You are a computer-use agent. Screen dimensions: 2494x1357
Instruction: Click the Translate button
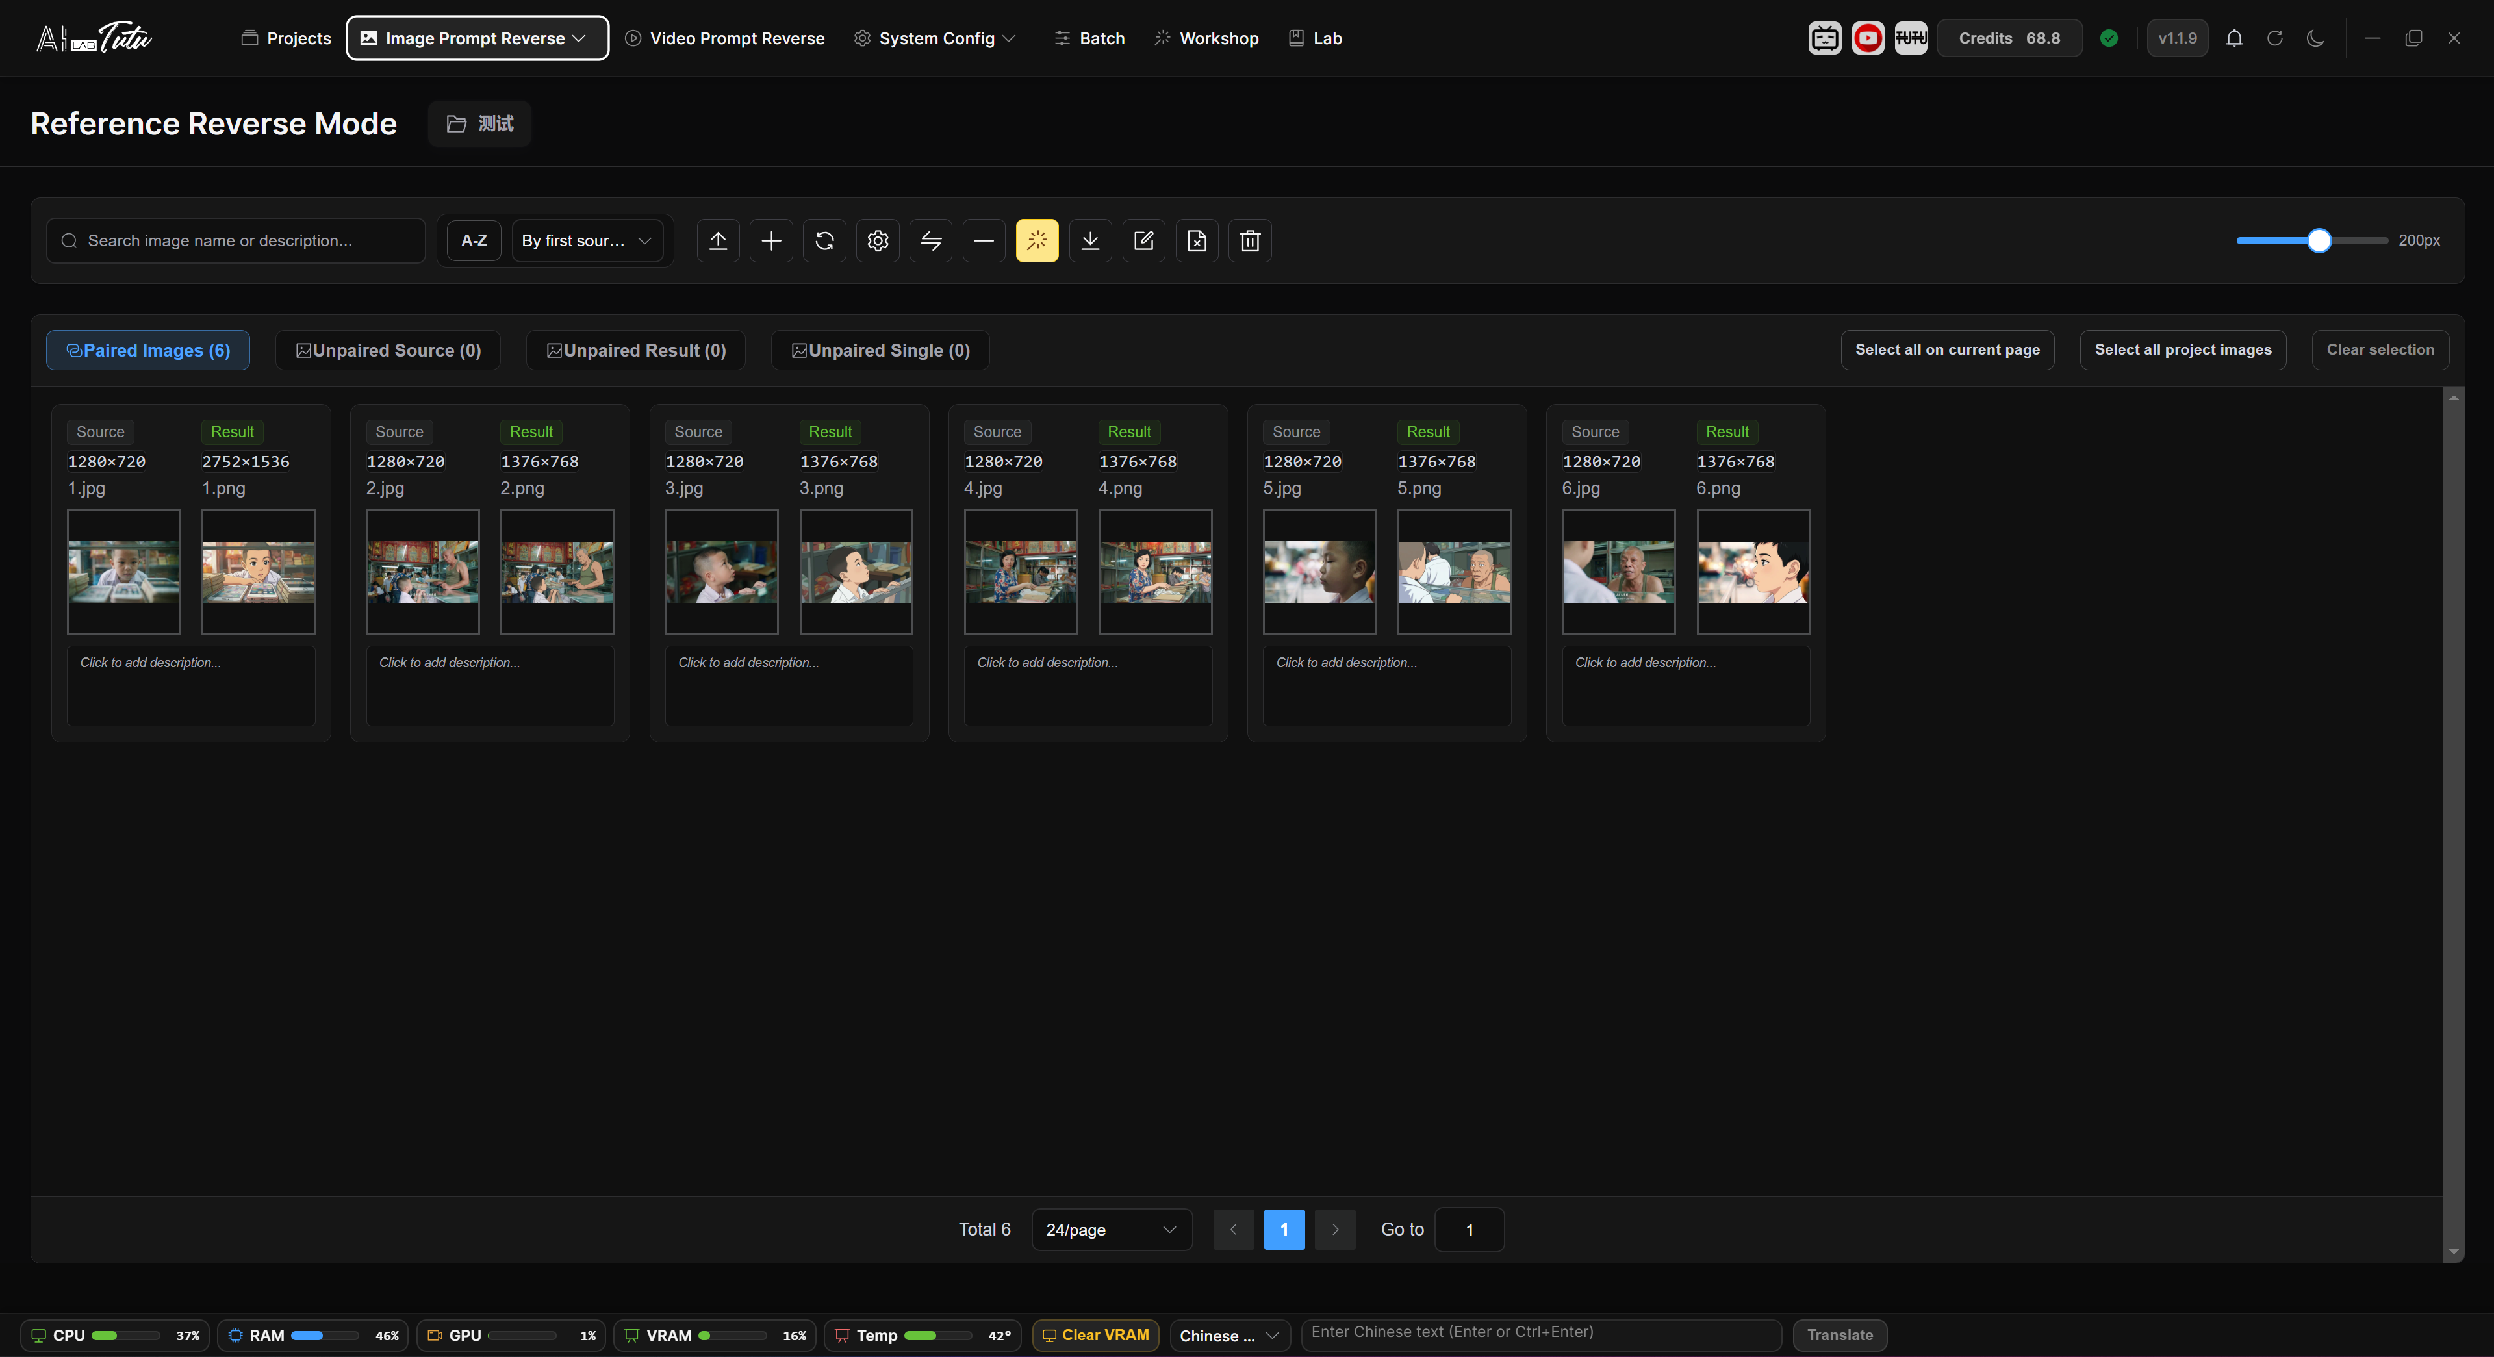coord(1840,1335)
